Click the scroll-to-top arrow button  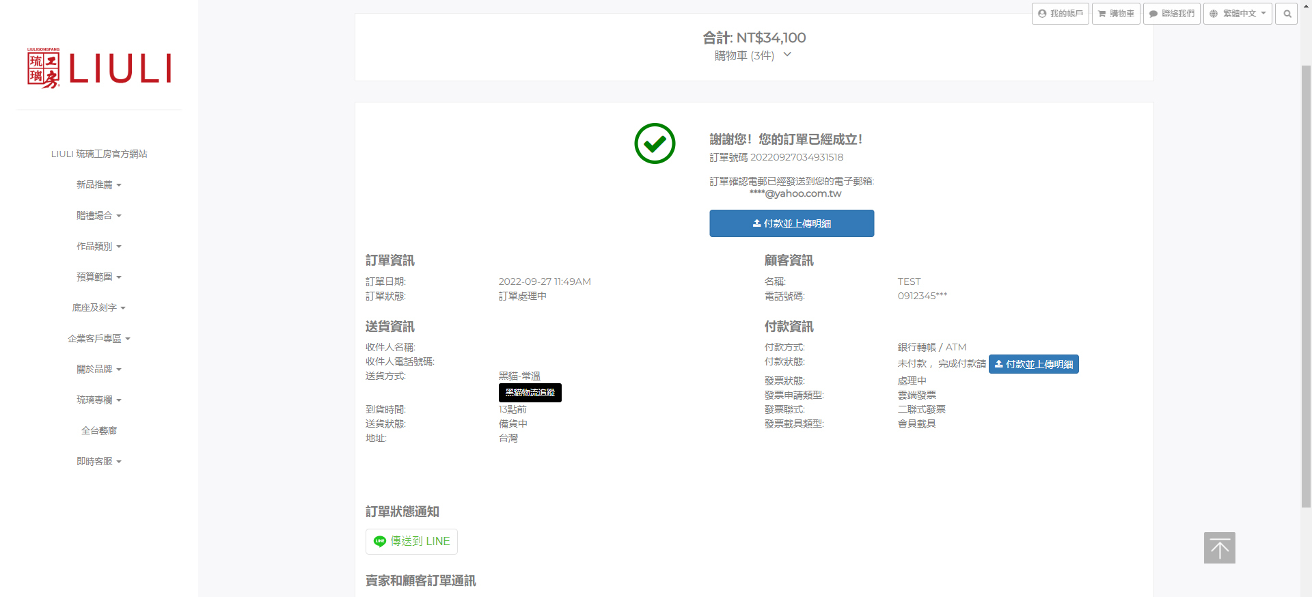1219,548
